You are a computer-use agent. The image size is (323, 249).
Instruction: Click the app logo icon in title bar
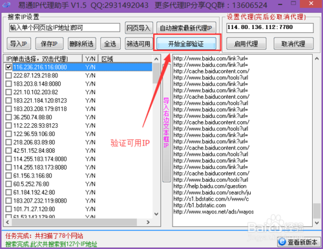coord(6,5)
